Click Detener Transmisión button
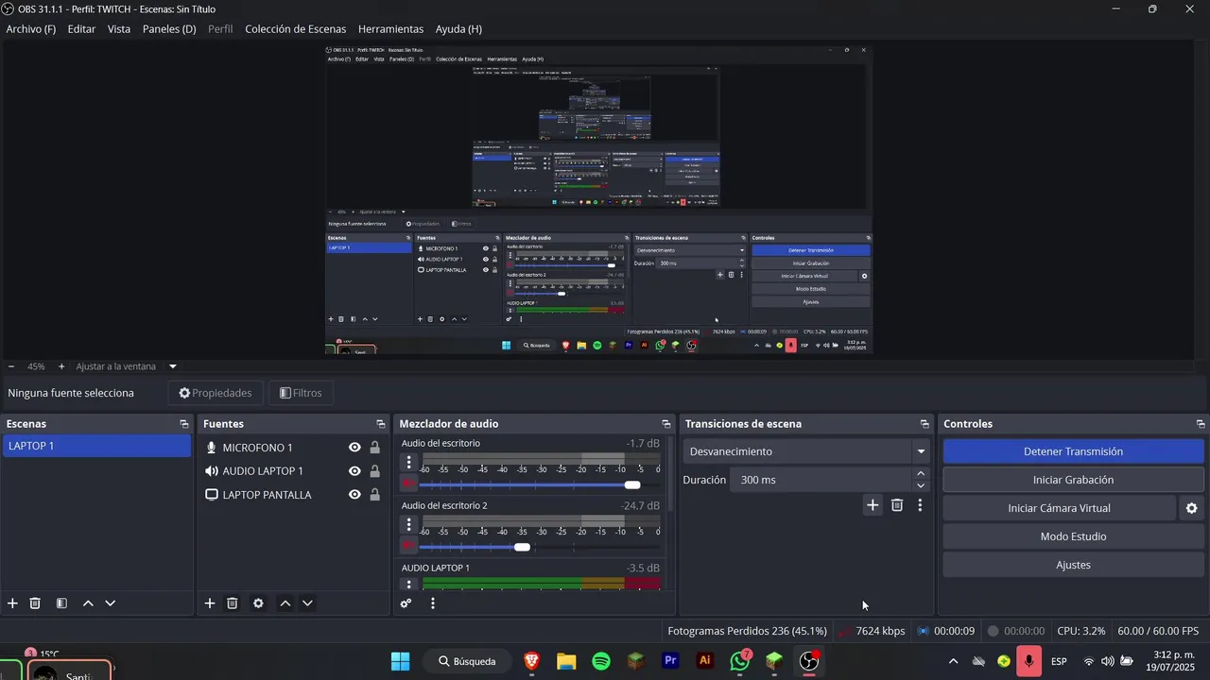The width and height of the screenshot is (1210, 680). click(x=1073, y=451)
